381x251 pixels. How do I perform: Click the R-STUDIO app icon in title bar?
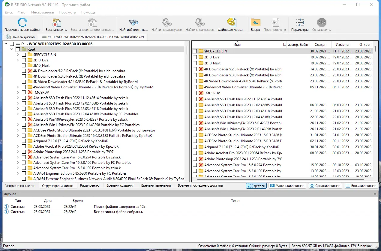click(7, 5)
